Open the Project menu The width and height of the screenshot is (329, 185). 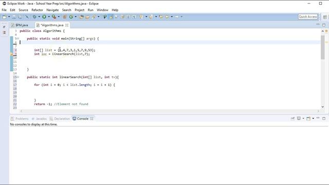click(80, 10)
